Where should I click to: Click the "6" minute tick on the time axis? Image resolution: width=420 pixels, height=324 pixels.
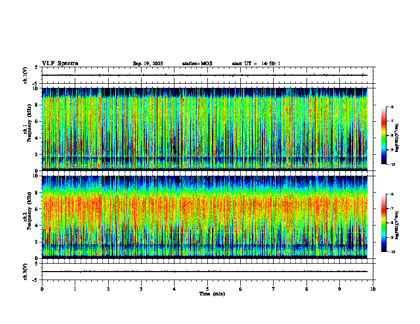pyautogui.click(x=241, y=289)
